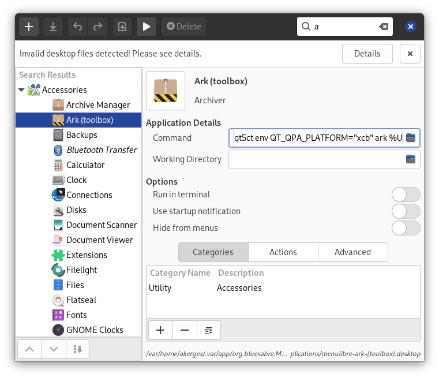Close MenuLibre with the blue X
This screenshot has height=378, width=439.
(410, 27)
